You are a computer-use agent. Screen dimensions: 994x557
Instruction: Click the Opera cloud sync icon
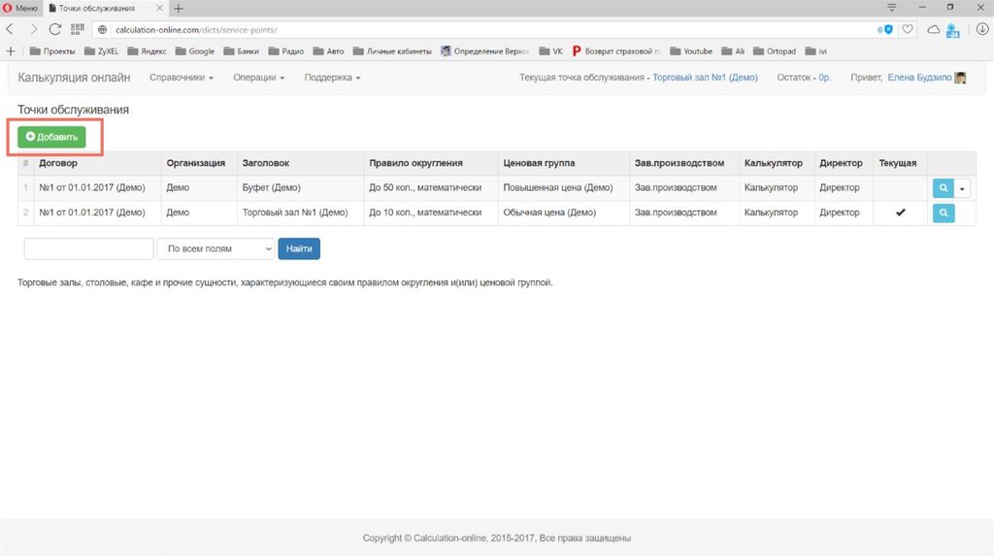[x=933, y=30]
